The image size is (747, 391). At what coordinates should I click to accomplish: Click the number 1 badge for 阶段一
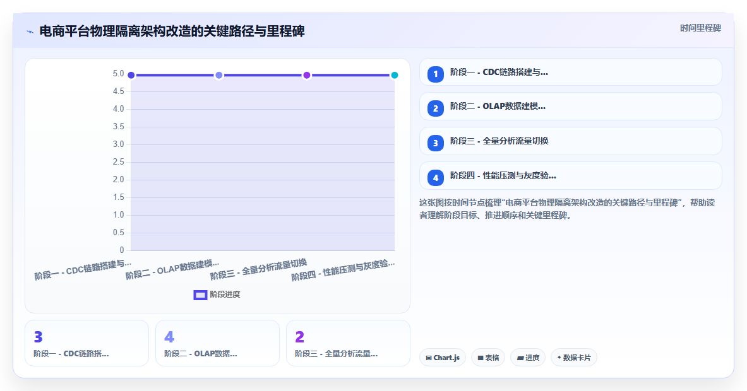[436, 74]
